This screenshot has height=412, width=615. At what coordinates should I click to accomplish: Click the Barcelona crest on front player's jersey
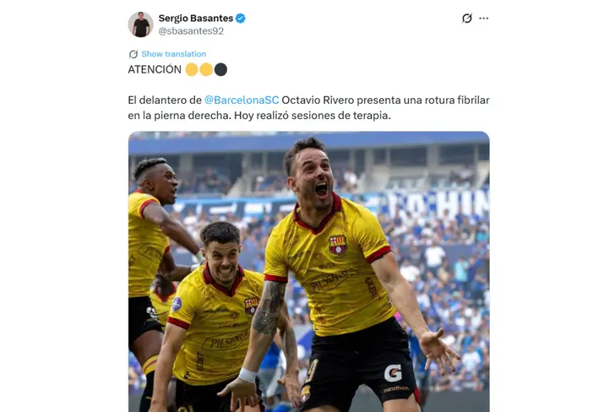tap(338, 245)
